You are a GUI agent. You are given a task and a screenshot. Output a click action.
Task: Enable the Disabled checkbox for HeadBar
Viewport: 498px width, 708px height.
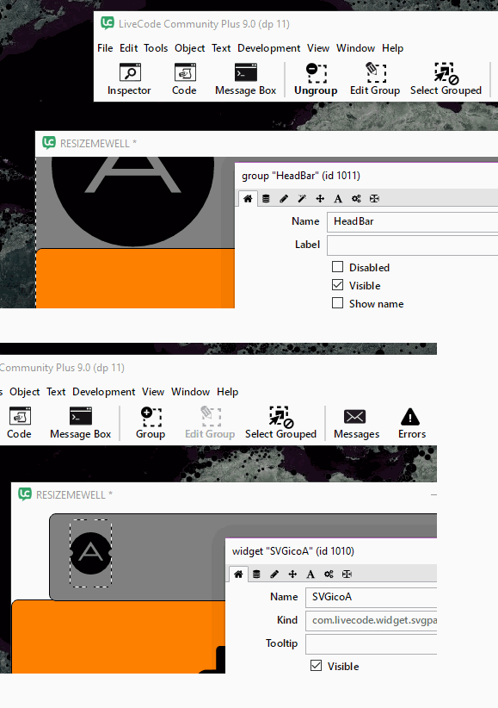[337, 267]
